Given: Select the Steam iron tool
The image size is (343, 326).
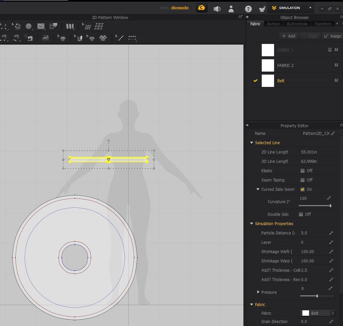Looking at the screenshot, I should coord(45,38).
